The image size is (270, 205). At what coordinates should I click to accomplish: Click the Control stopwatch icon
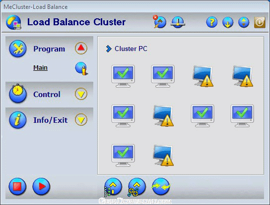(18, 93)
